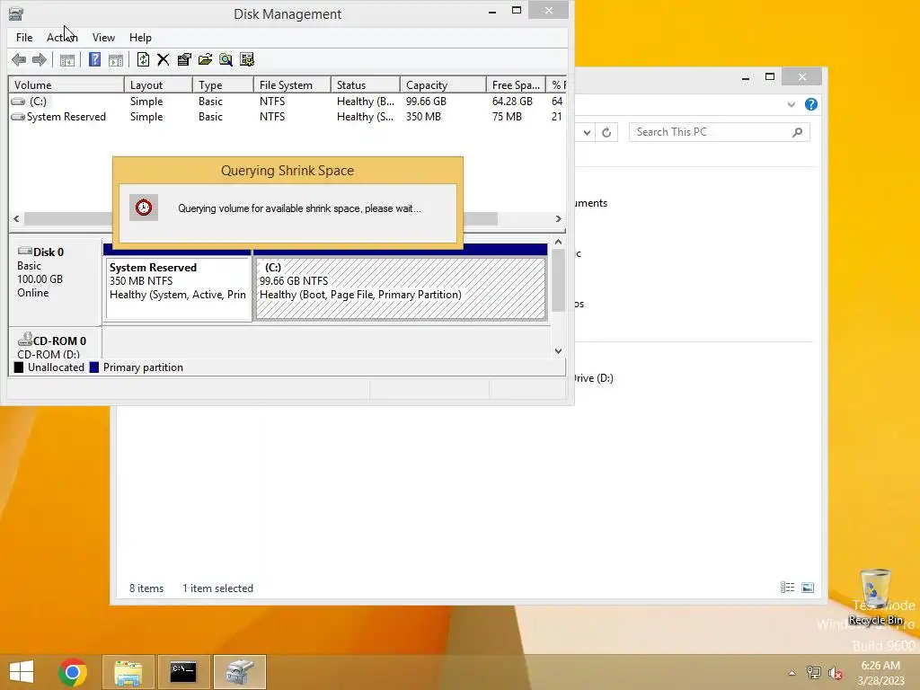Image resolution: width=920 pixels, height=690 pixels.
Task: Click right arrow of volume list scrollbar
Action: coord(559,219)
